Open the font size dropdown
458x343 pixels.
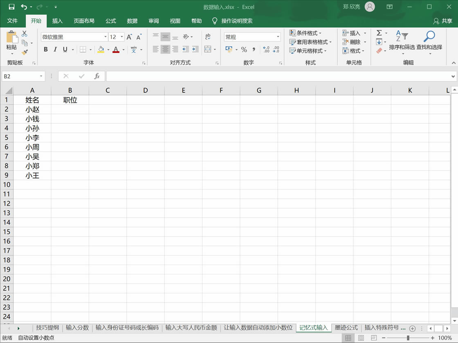pos(121,37)
